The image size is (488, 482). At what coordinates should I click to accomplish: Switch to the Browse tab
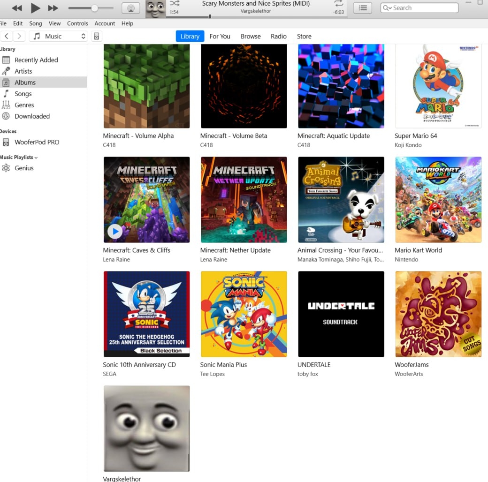(251, 36)
